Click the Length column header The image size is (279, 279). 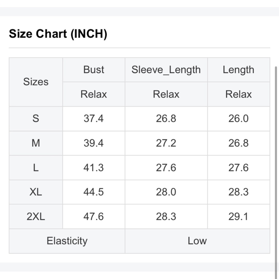tap(239, 70)
